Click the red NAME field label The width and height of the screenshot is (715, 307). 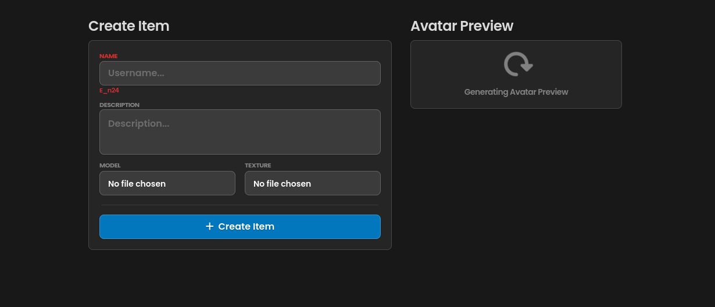pyautogui.click(x=109, y=56)
